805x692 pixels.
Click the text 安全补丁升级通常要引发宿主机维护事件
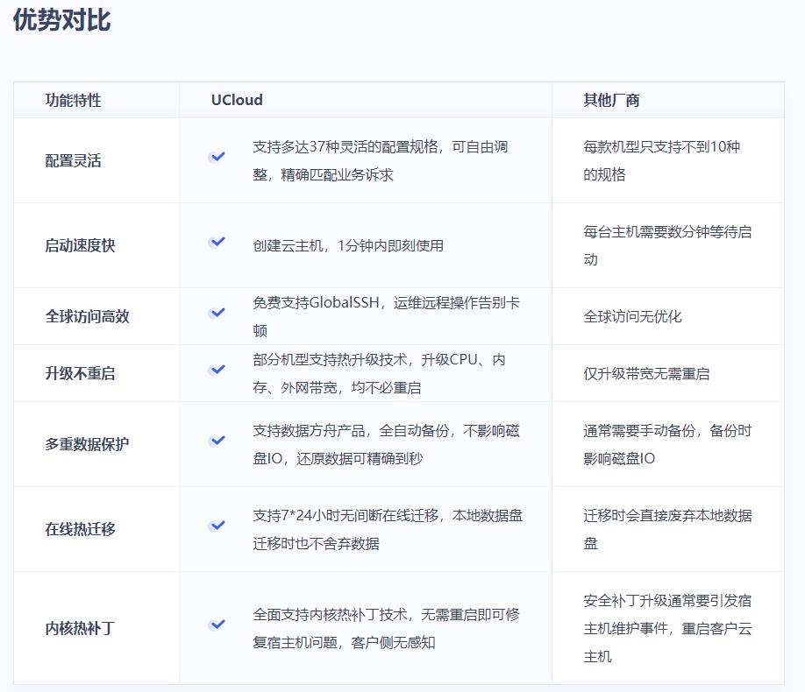pyautogui.click(x=667, y=614)
